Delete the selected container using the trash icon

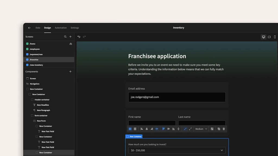(x=224, y=129)
